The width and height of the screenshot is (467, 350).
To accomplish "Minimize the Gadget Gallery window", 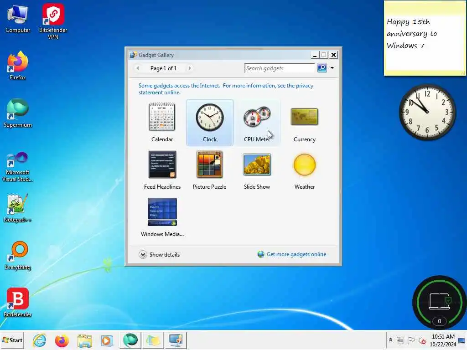I will coord(315,55).
